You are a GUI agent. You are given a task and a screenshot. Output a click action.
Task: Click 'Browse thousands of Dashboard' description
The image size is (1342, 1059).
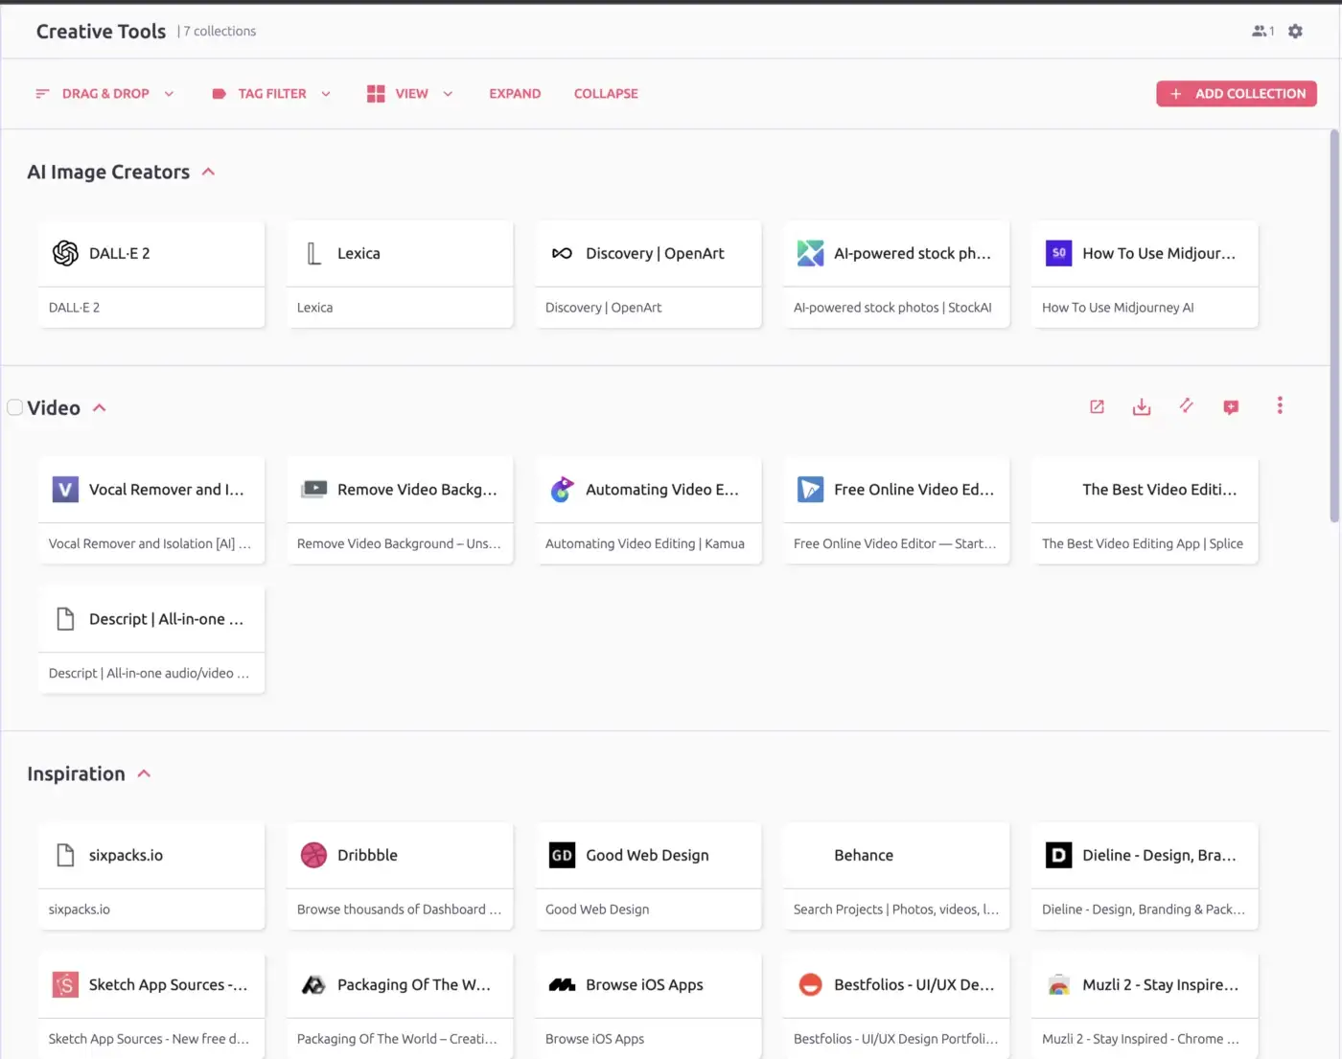tap(399, 909)
